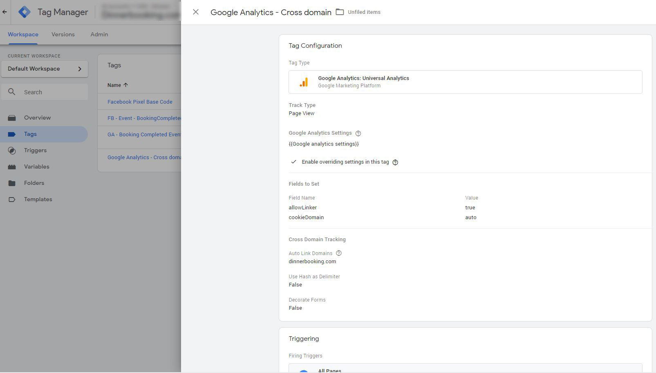The height and width of the screenshot is (373, 656).
Task: Click the Use Hash as Delimiter False value
Action: click(296, 285)
